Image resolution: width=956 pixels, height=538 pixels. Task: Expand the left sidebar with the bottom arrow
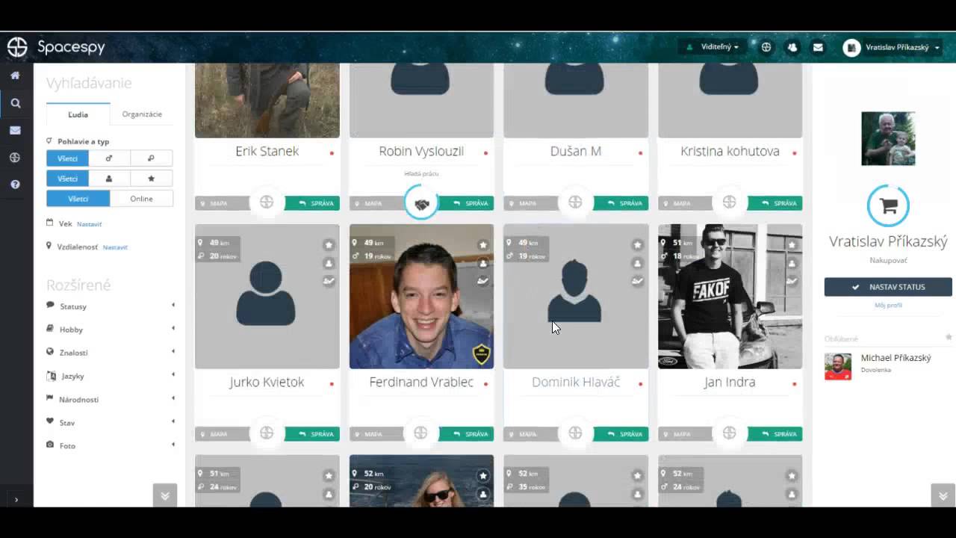pos(16,500)
